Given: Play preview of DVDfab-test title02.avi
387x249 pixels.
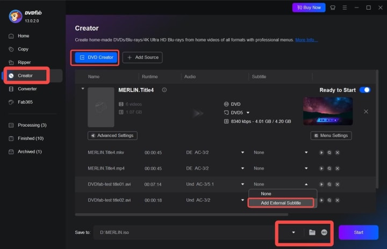Looking at the screenshot, I should pos(321,200).
